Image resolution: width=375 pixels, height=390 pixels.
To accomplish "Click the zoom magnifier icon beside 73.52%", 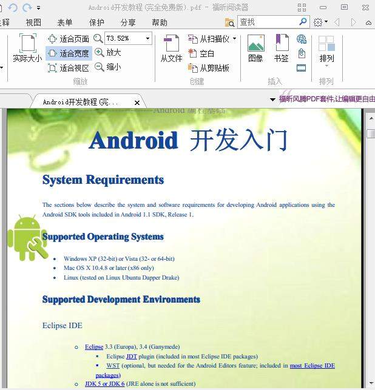I will click(98, 39).
